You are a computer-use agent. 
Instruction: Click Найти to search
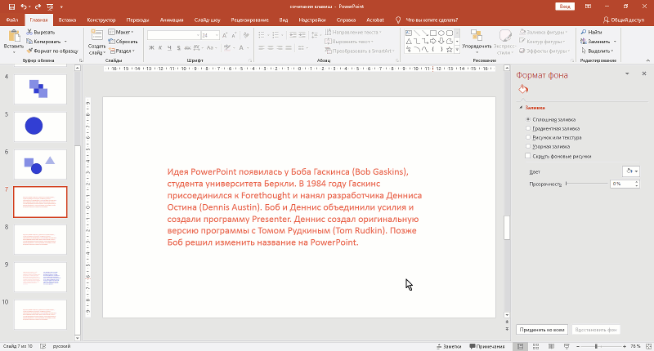point(591,32)
